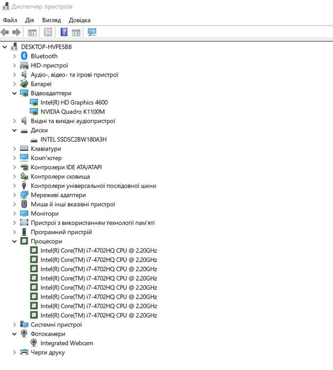
Task: Click the INTEL SSDSC2BW180A3H disk icon
Action: click(x=34, y=140)
